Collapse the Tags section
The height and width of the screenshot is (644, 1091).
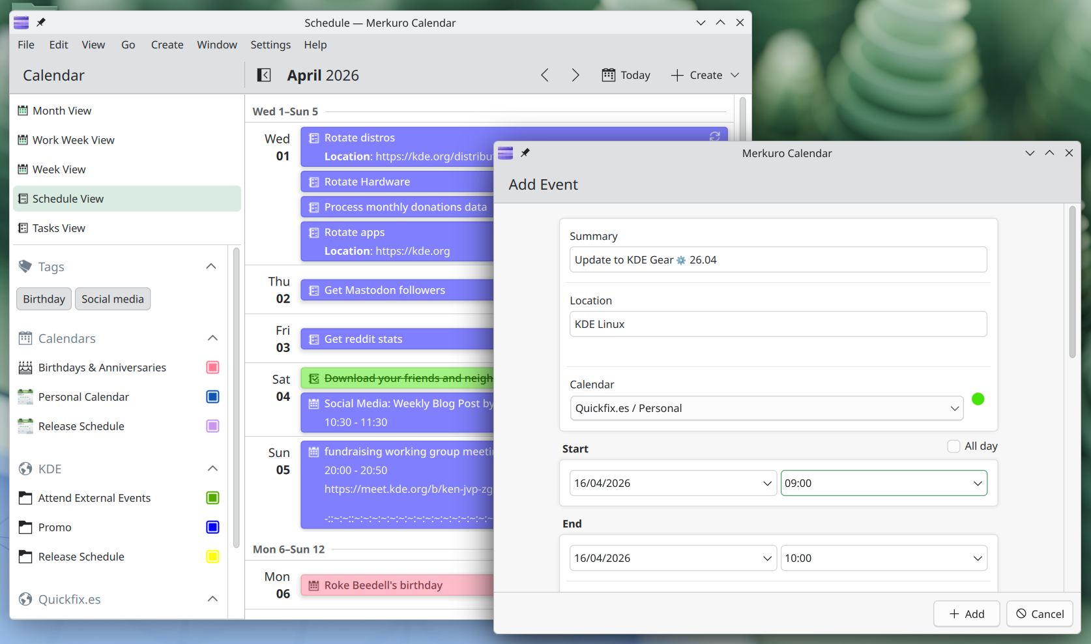[211, 267]
